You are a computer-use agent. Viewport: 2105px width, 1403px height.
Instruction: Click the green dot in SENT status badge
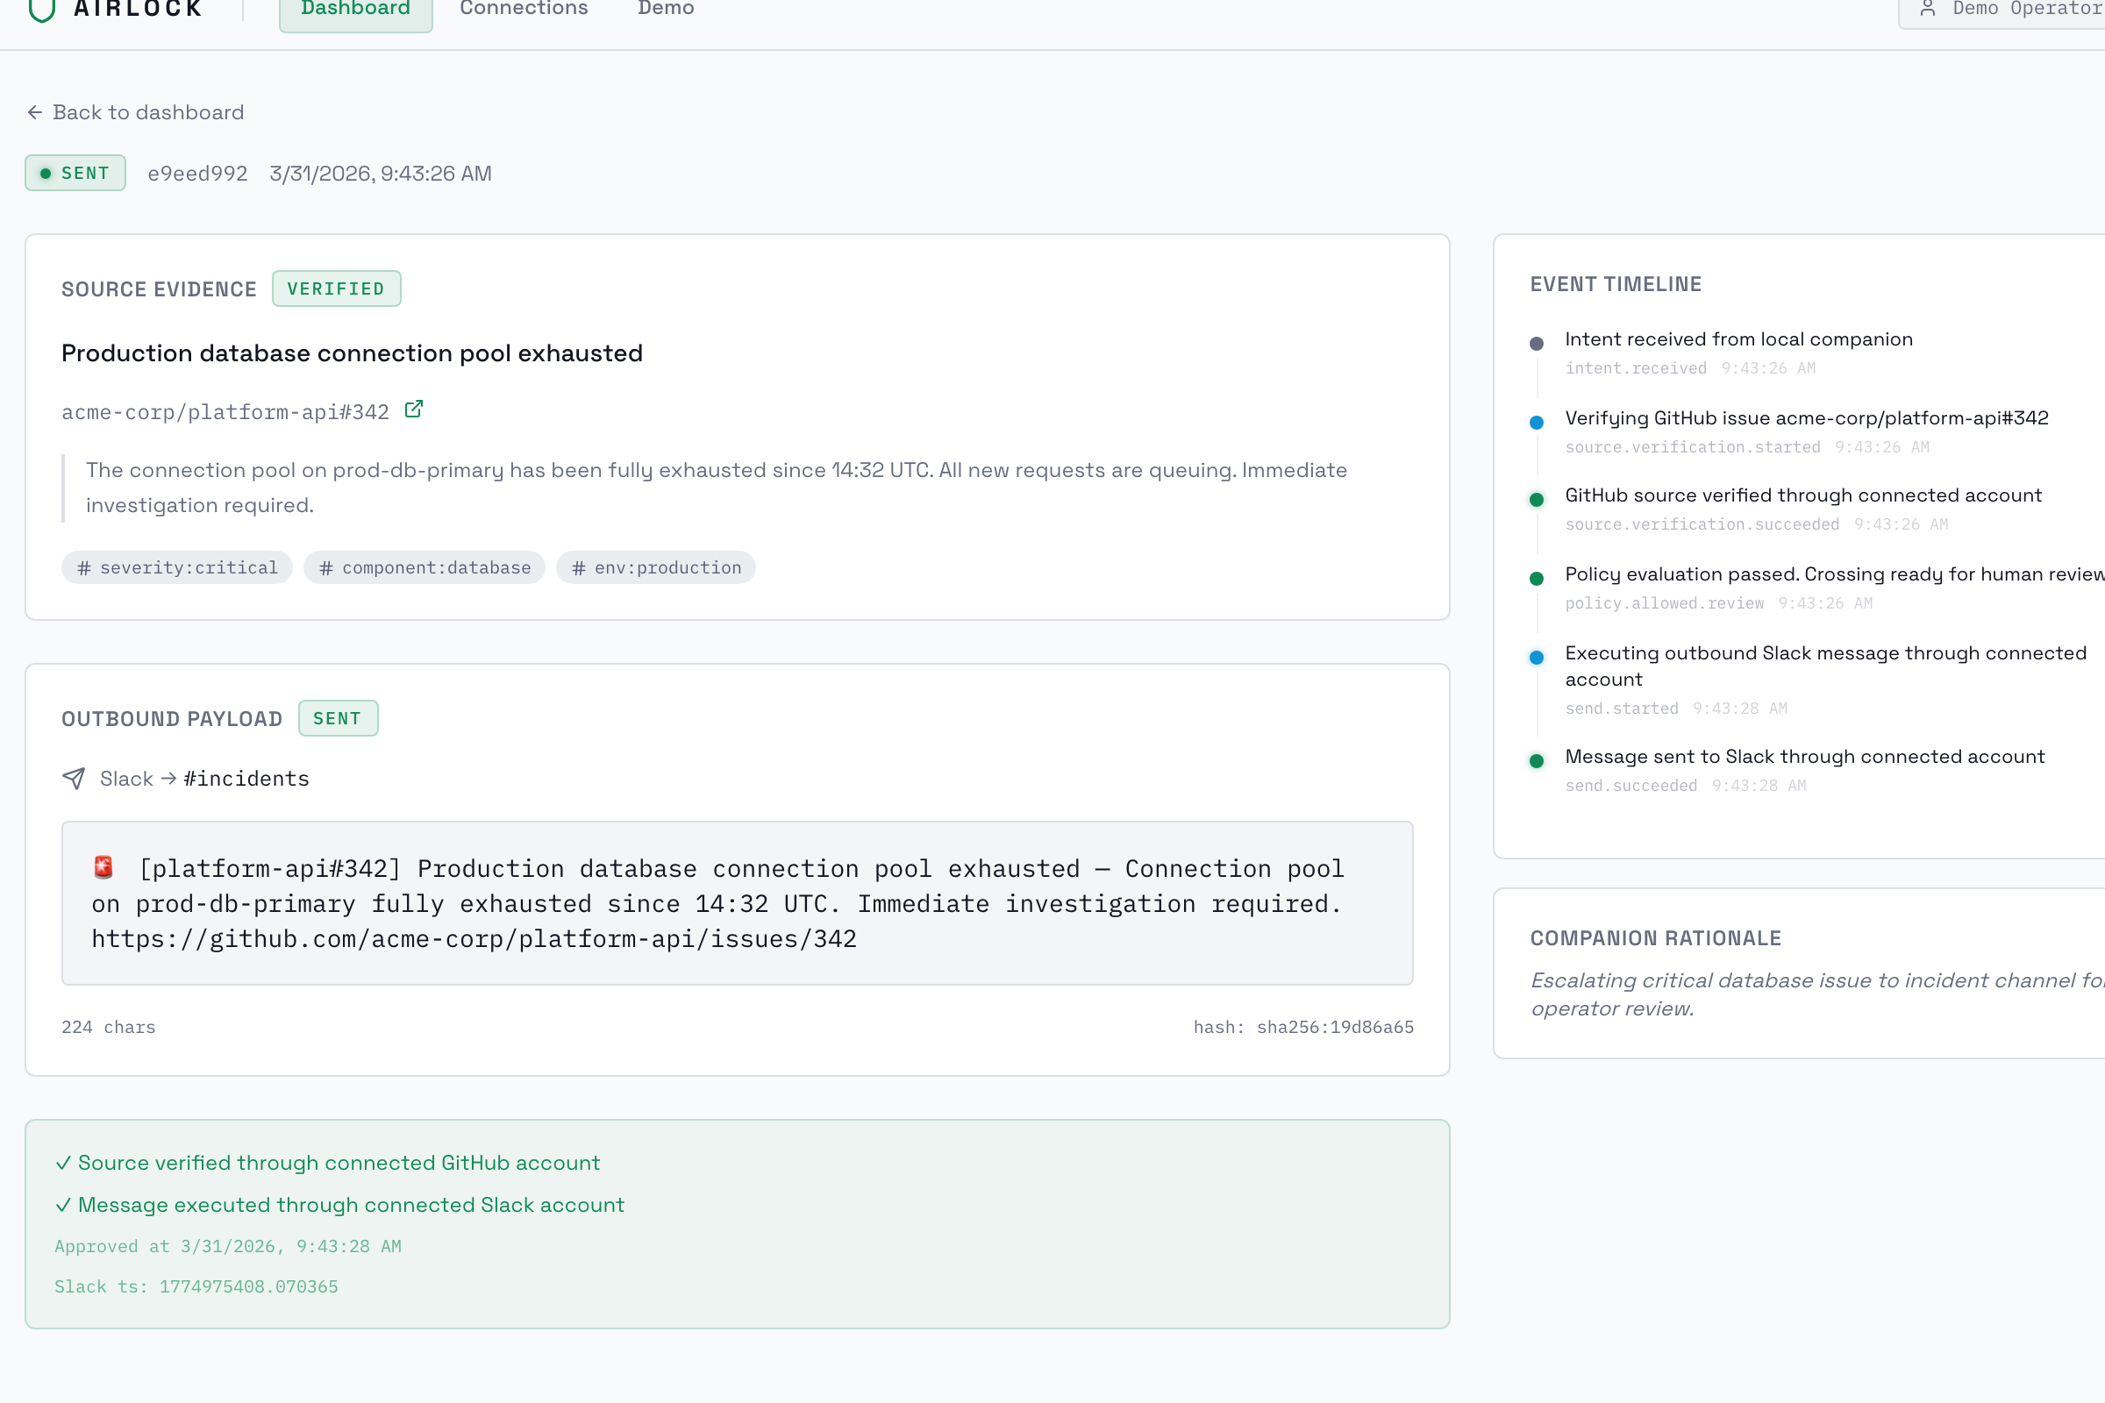pos(46,174)
